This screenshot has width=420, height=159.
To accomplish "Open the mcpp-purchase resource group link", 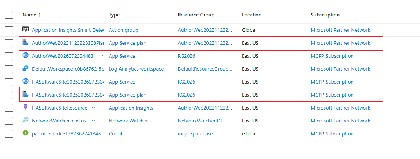I will click(x=195, y=133).
